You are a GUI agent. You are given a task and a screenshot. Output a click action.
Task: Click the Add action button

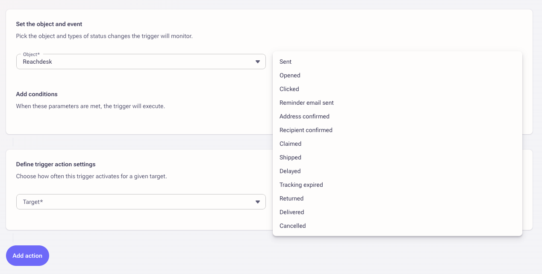tap(27, 256)
